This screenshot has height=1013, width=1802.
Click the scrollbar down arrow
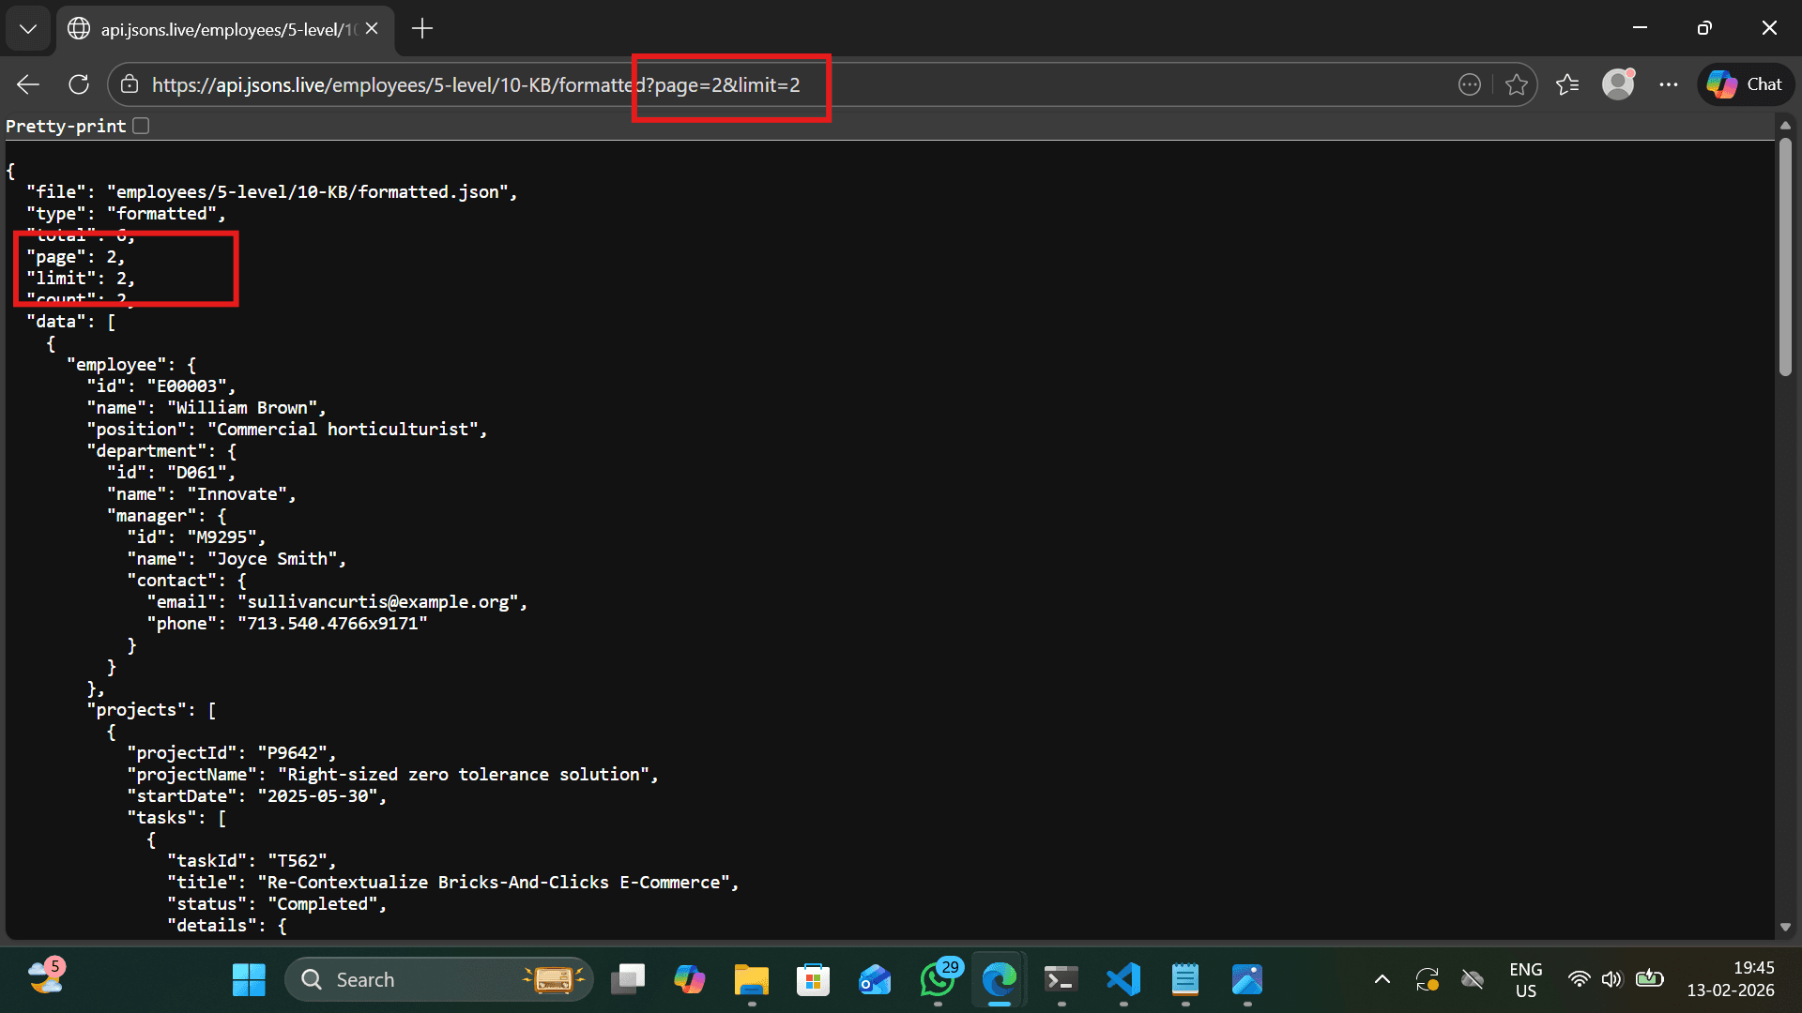[1785, 927]
